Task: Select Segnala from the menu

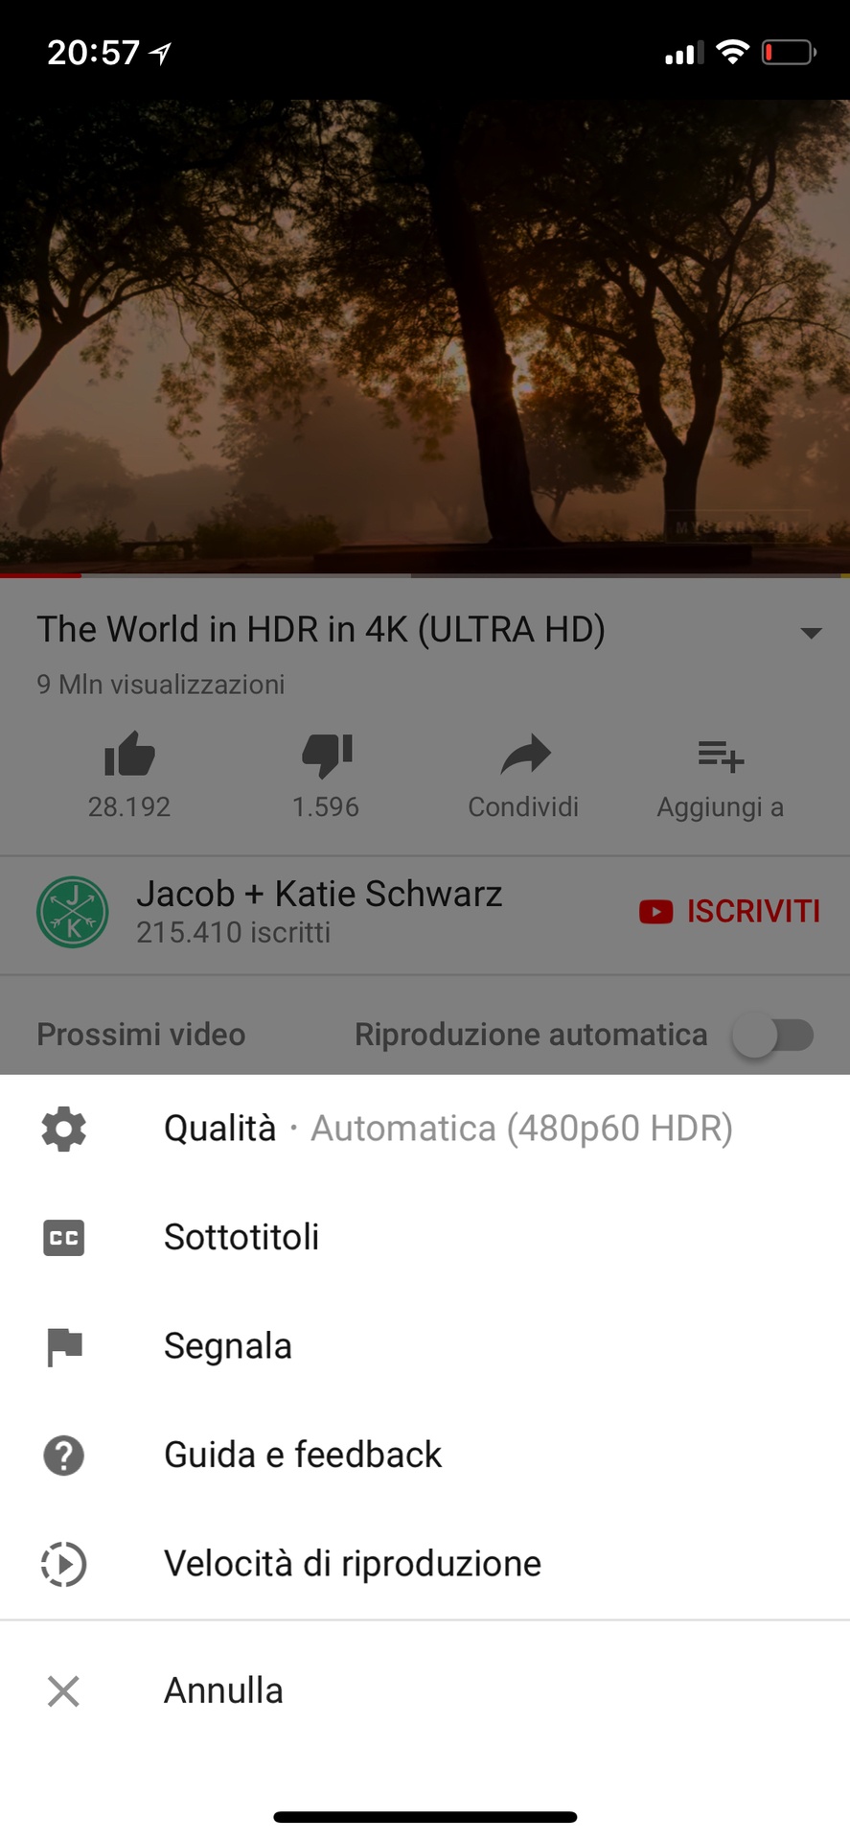Action: coord(425,1346)
